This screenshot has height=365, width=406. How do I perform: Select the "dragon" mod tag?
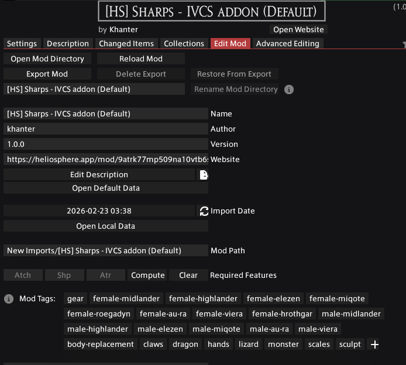coord(185,345)
